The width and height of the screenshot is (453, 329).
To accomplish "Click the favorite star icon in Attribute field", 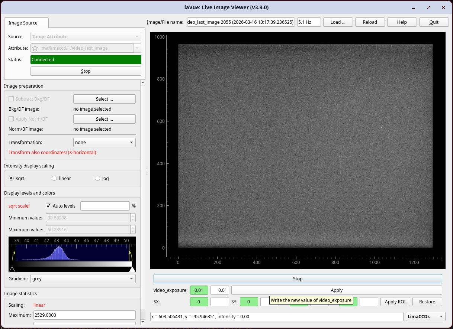I will (x=35, y=48).
